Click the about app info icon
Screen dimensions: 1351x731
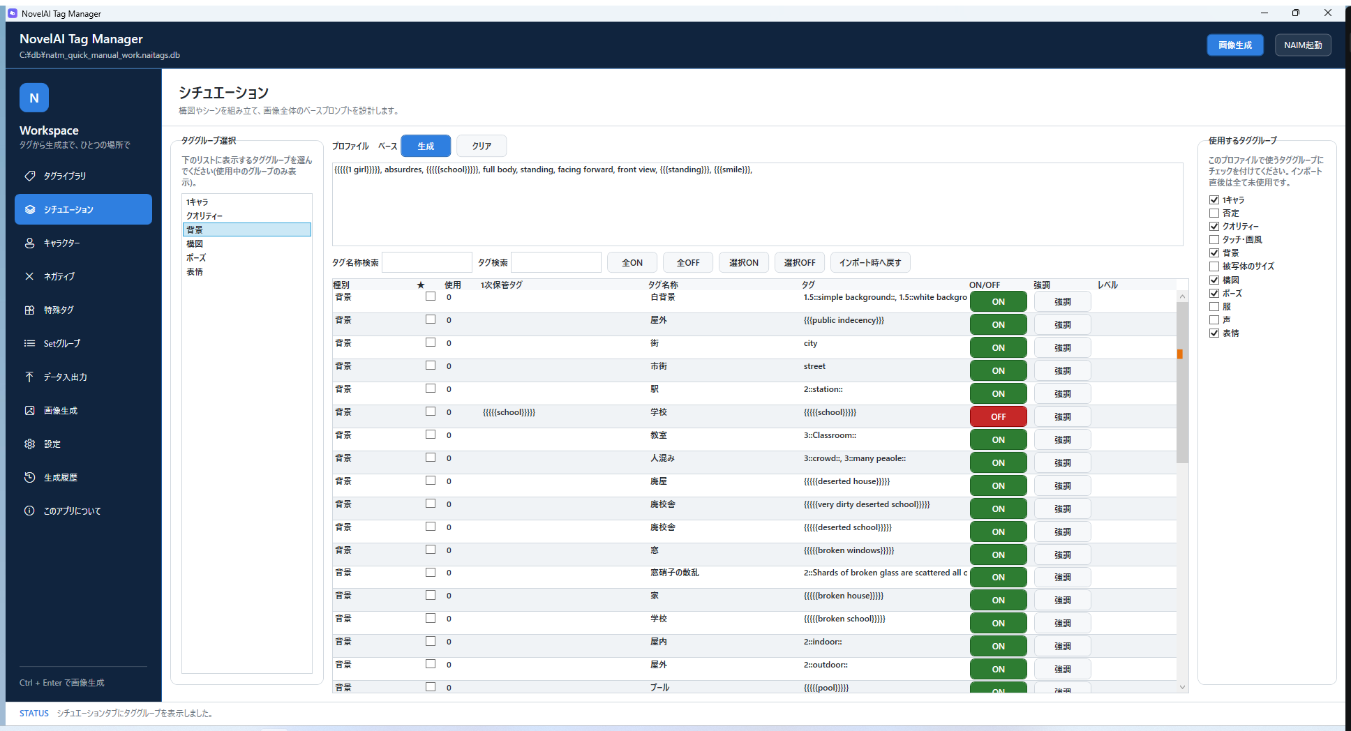click(x=29, y=511)
